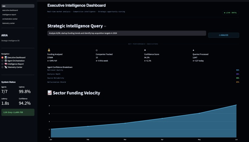Click the Executive Intelligence Dashboard heading

[x=77, y=5]
